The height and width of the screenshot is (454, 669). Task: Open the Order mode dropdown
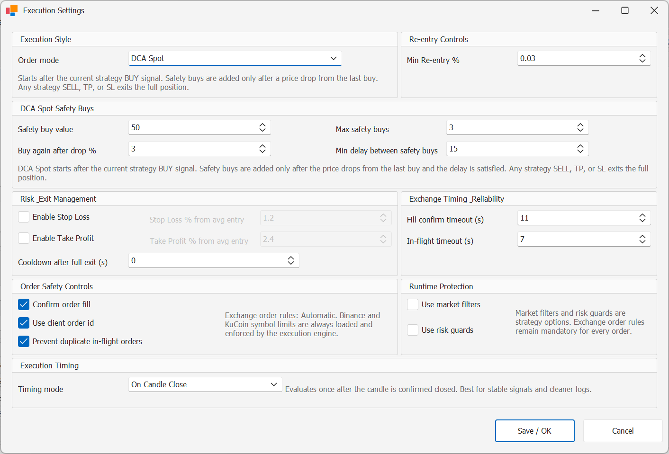[x=235, y=58]
